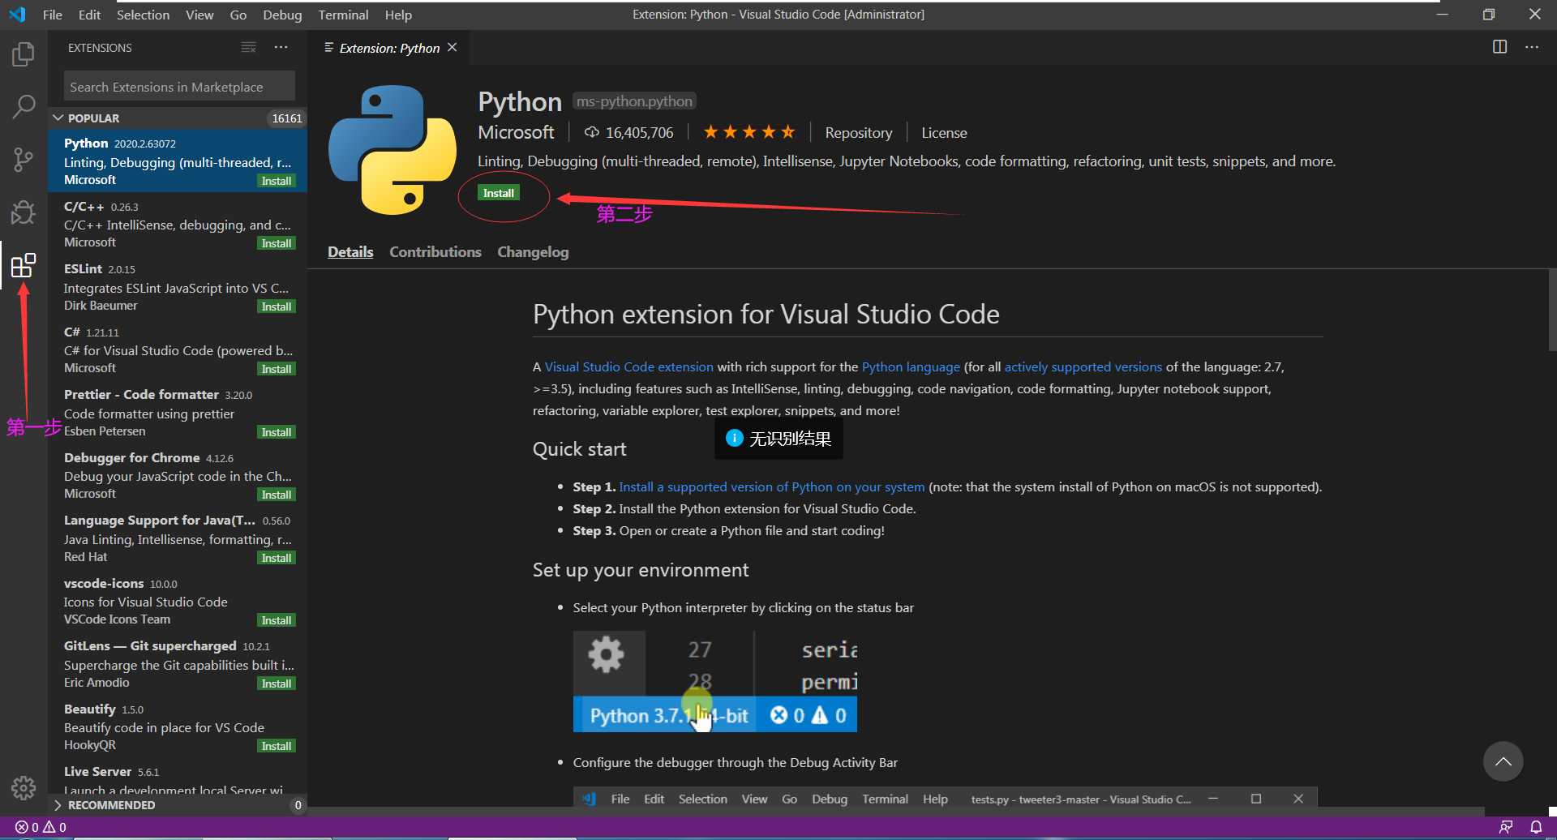Click the extension page vertical scrollbar

pos(1552,310)
